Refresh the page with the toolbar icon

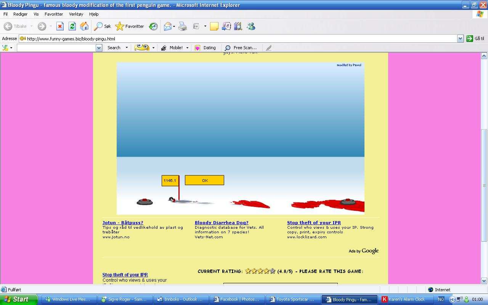point(72,26)
